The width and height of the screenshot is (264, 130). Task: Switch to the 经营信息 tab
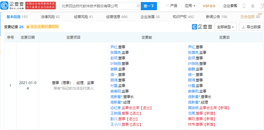click(x=117, y=17)
